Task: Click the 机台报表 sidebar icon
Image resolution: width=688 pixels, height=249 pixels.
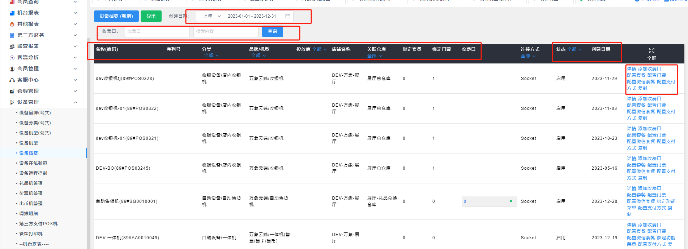Action: (12, 13)
